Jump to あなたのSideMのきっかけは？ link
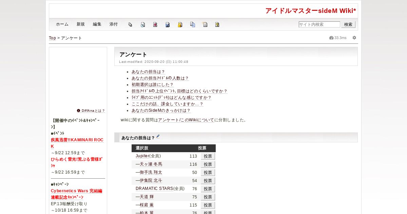The image size is (407, 214). [161, 111]
